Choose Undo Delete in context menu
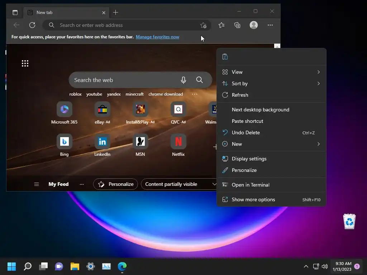 point(272,132)
